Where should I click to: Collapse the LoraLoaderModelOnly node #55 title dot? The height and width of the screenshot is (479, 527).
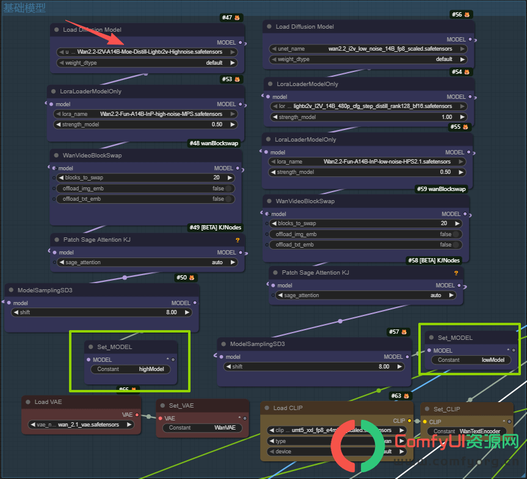(268, 139)
